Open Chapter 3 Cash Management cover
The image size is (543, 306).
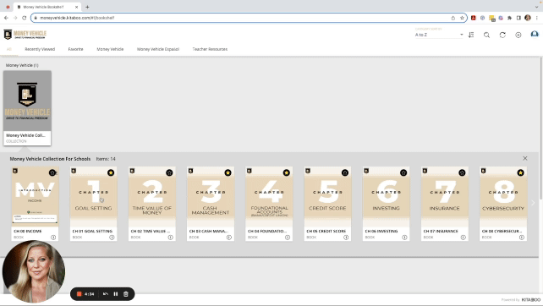(211, 196)
